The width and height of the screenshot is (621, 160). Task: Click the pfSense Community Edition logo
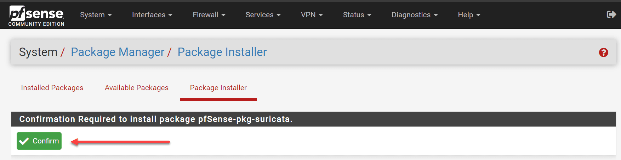(x=36, y=16)
